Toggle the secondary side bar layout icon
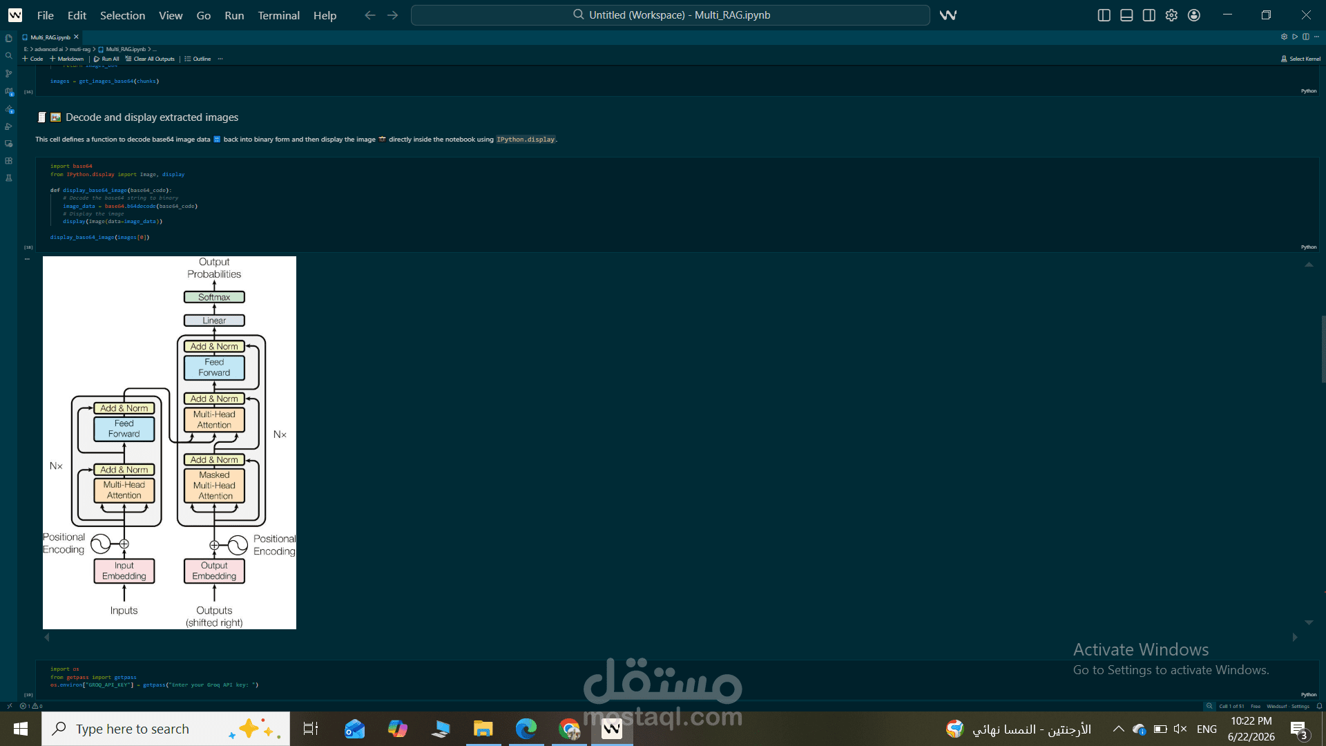The width and height of the screenshot is (1326, 746). 1149,15
